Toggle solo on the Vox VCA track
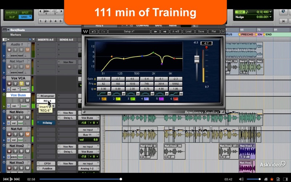291x182 pixels. (21, 84)
